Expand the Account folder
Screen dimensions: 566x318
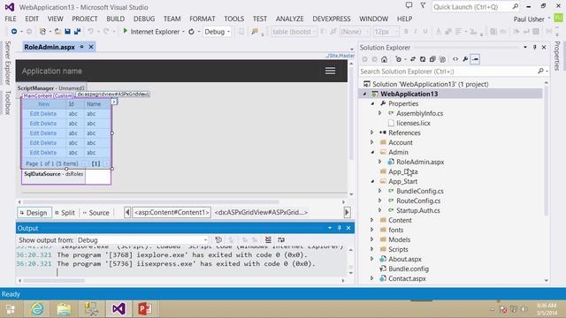[x=371, y=142]
